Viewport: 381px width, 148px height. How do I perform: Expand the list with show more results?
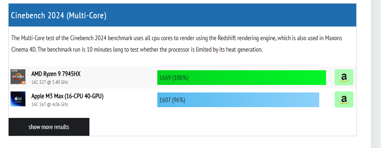(x=49, y=127)
